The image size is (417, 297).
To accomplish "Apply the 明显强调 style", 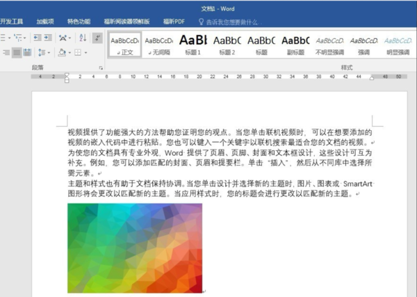I will tap(398, 45).
